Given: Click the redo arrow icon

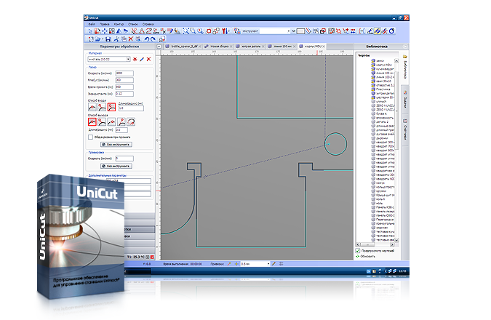Looking at the screenshot, I should [x=153, y=39].
